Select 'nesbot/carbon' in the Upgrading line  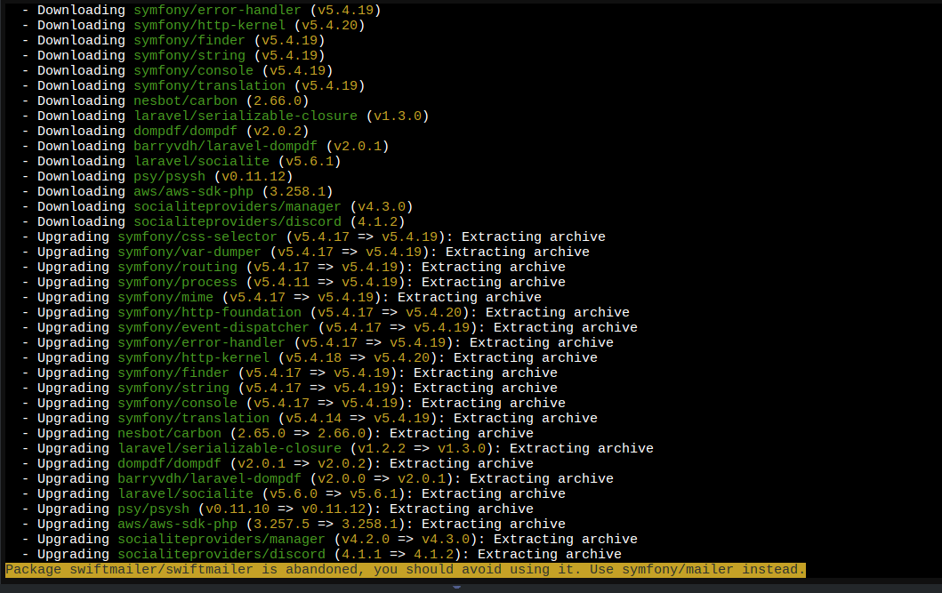pyautogui.click(x=169, y=433)
